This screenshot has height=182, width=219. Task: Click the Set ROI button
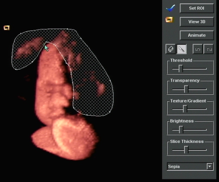tap(197, 8)
